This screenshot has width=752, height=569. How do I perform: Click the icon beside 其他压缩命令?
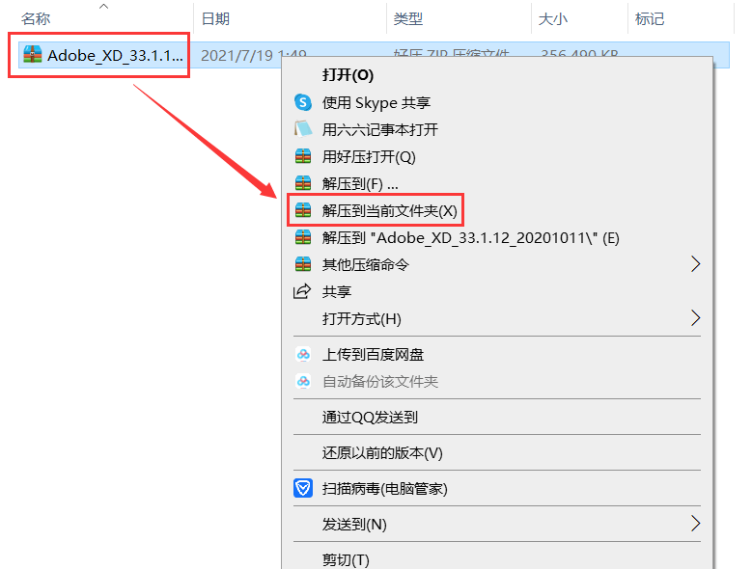point(302,264)
